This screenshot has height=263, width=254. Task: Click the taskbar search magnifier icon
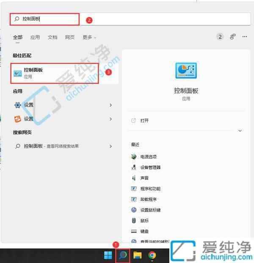tap(123, 255)
